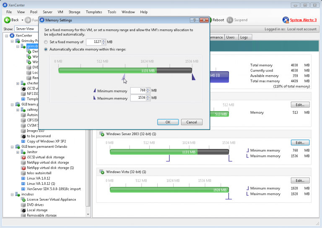Click the green Back arrow icon

pos(7,20)
